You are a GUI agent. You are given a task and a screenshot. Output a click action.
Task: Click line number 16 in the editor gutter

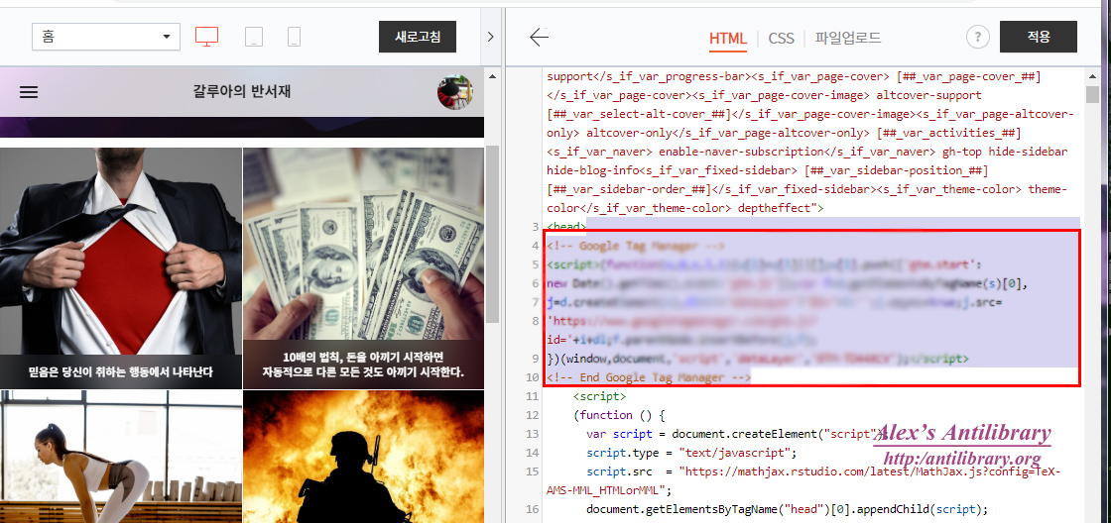pyautogui.click(x=532, y=509)
